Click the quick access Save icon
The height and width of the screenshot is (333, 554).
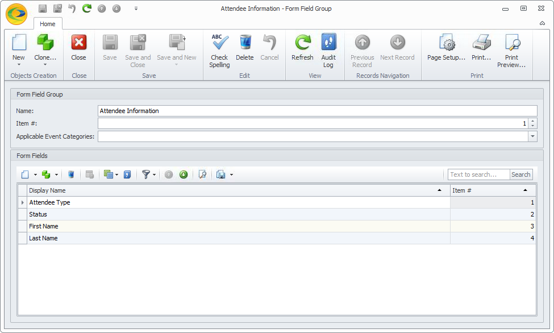pos(43,9)
